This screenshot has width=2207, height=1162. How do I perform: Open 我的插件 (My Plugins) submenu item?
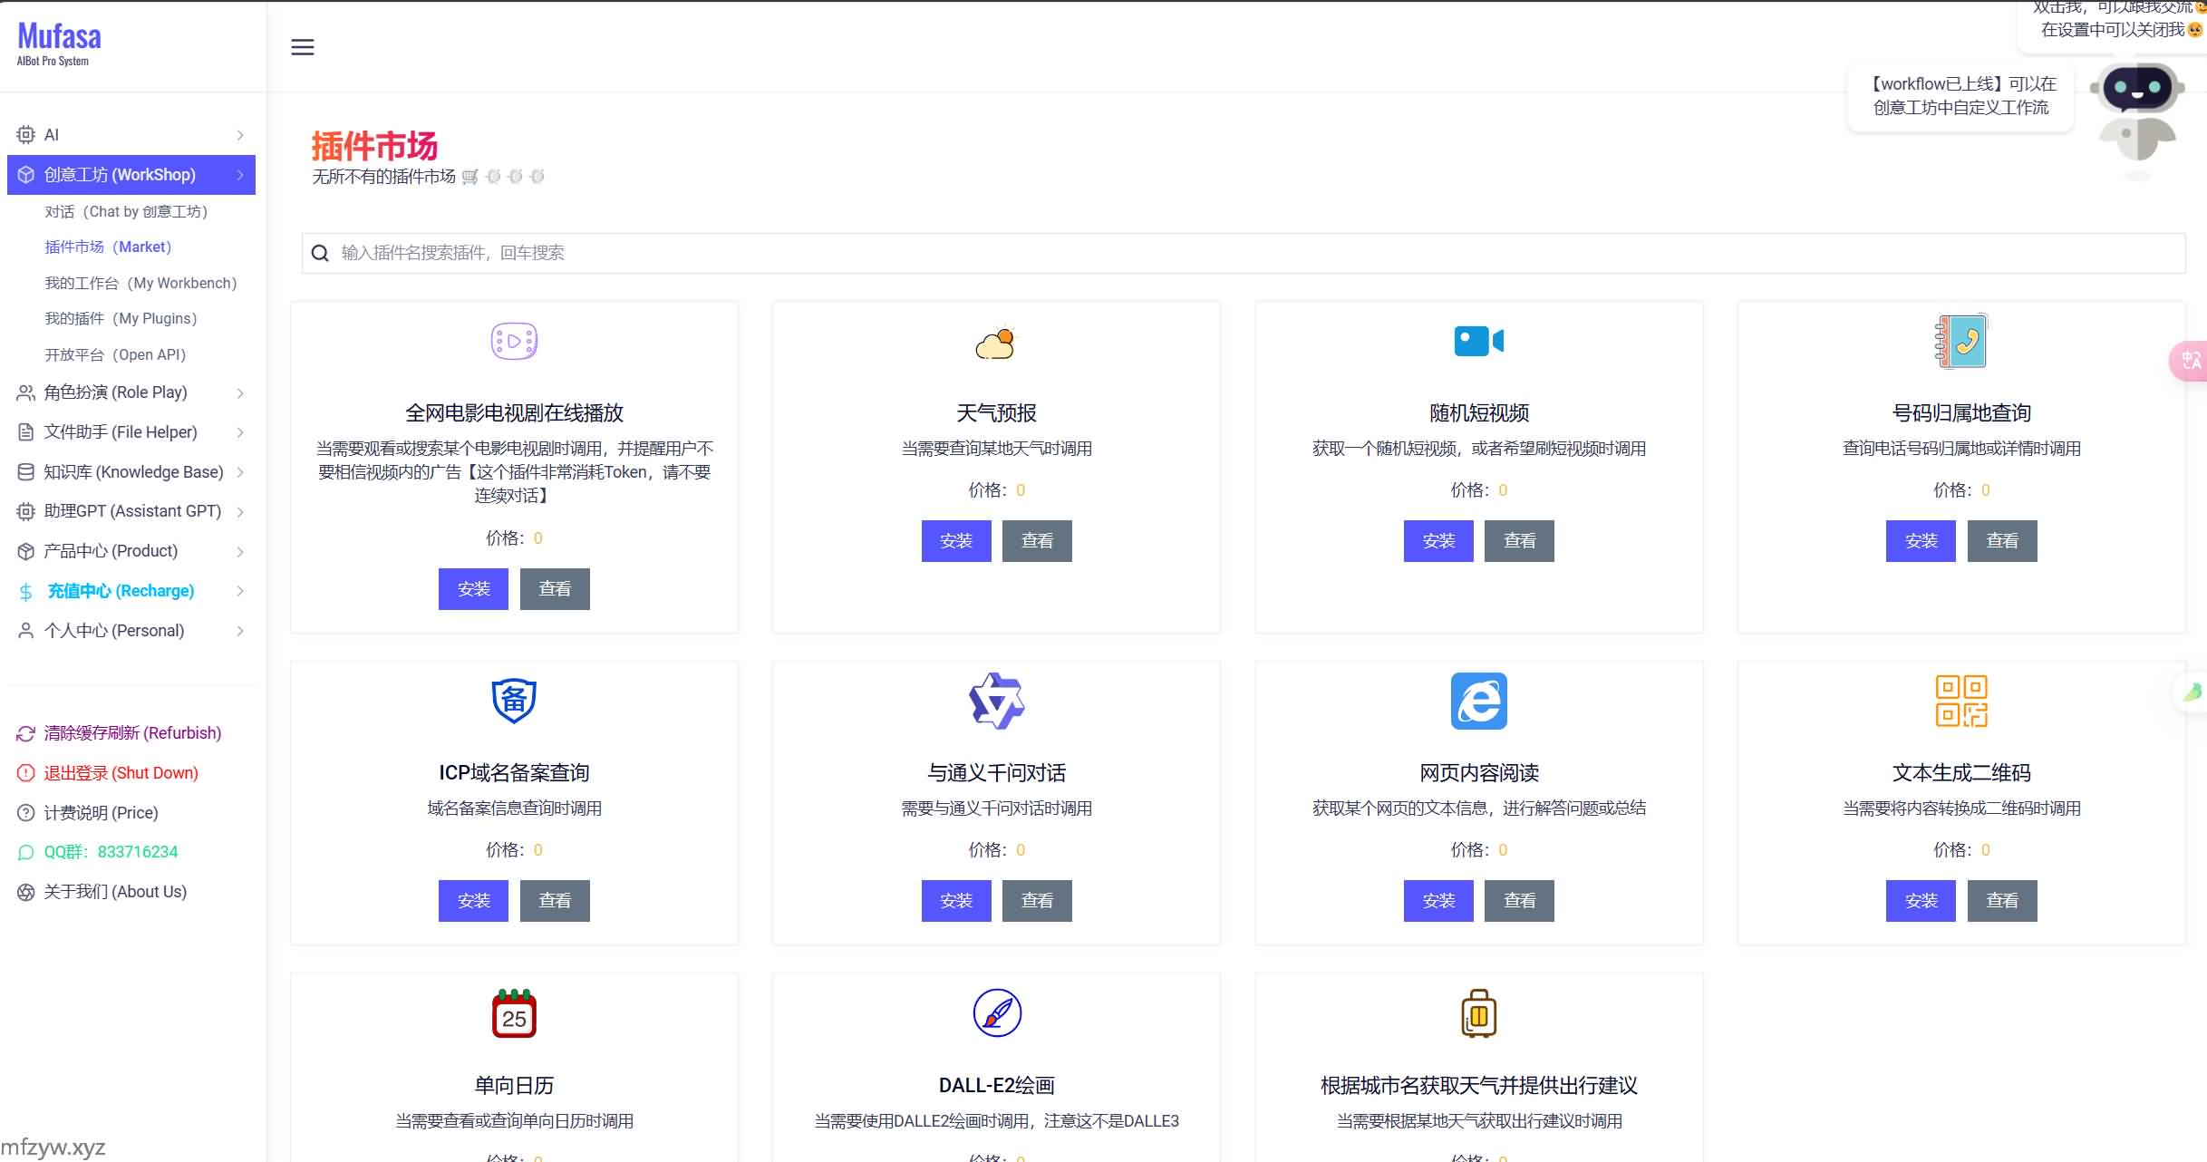[x=121, y=319]
